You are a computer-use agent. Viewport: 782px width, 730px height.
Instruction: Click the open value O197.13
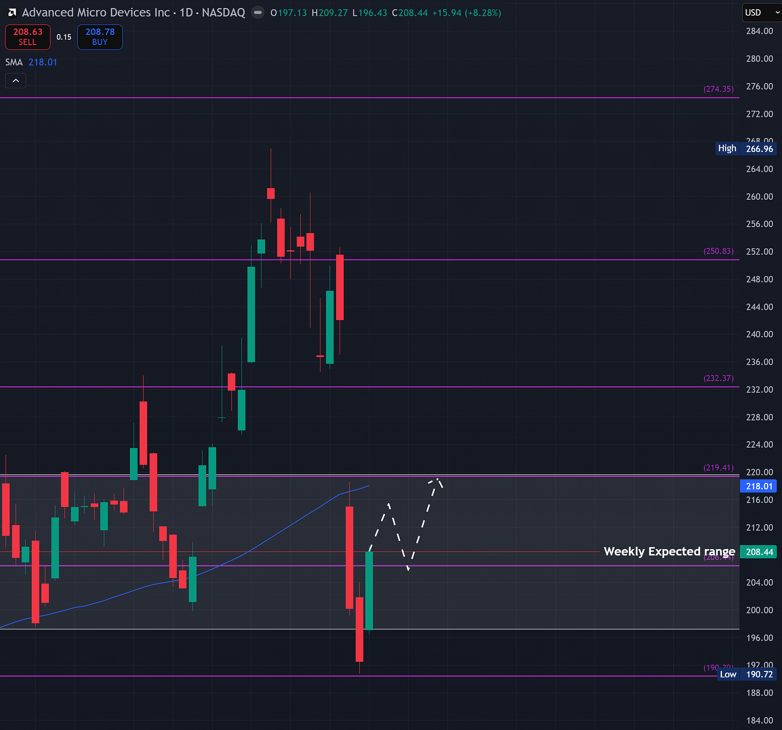288,13
